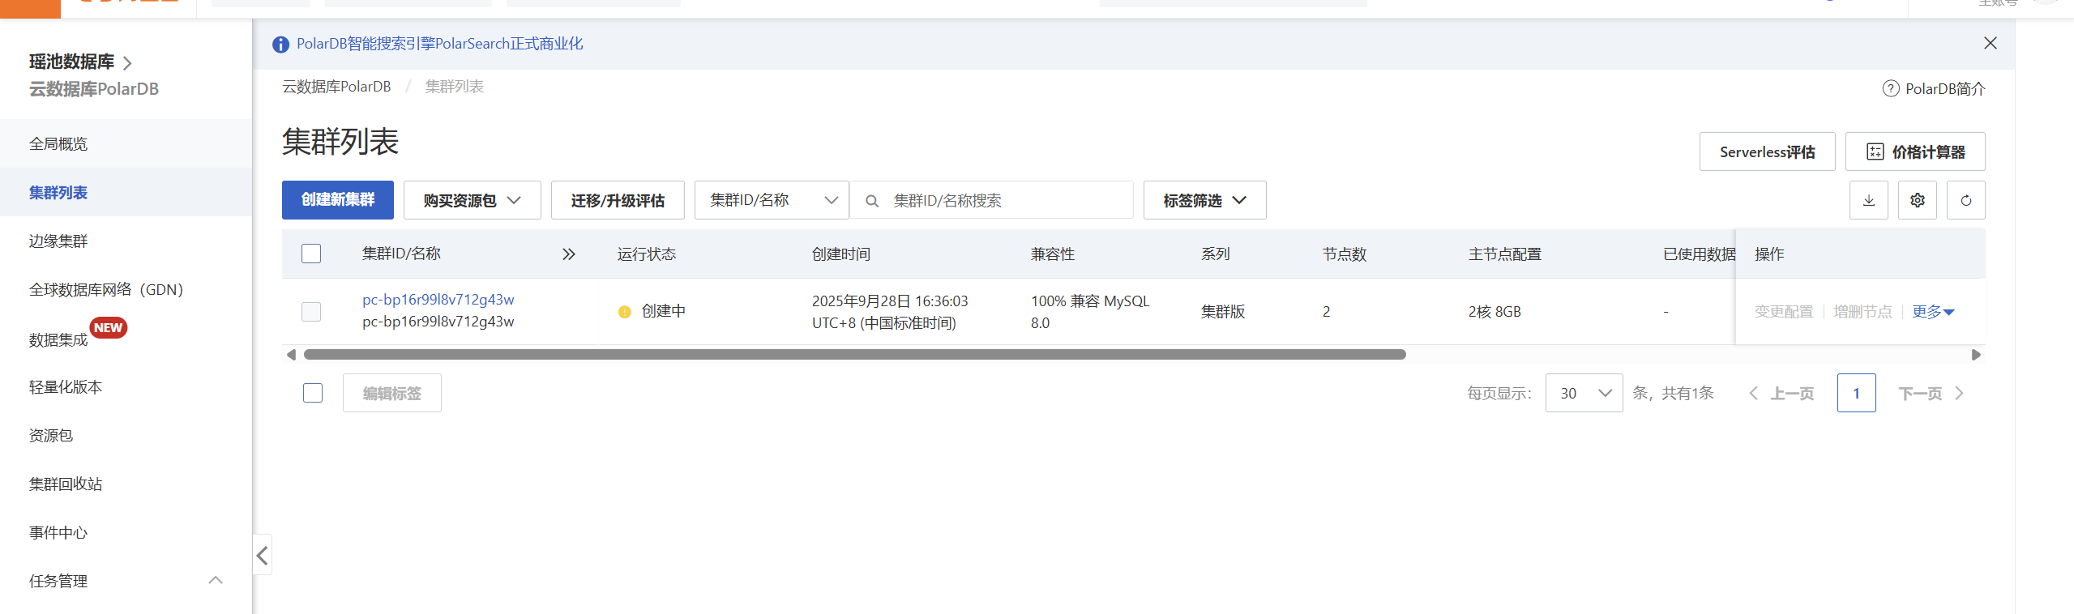Image resolution: width=2074 pixels, height=614 pixels.
Task: Click the orange status dot for 创建中
Action: (x=624, y=312)
